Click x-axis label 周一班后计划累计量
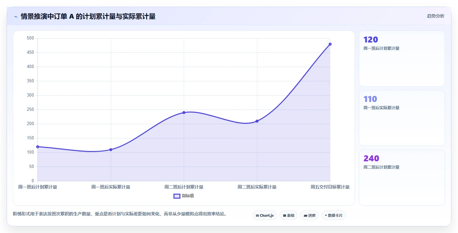 point(37,187)
